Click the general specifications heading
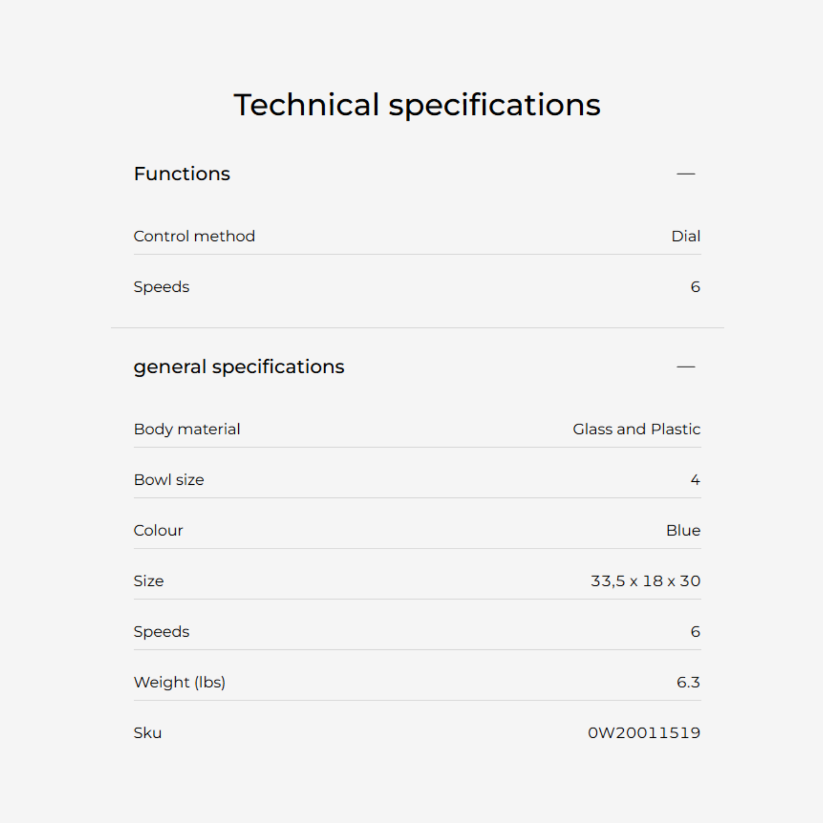 pyautogui.click(x=239, y=367)
